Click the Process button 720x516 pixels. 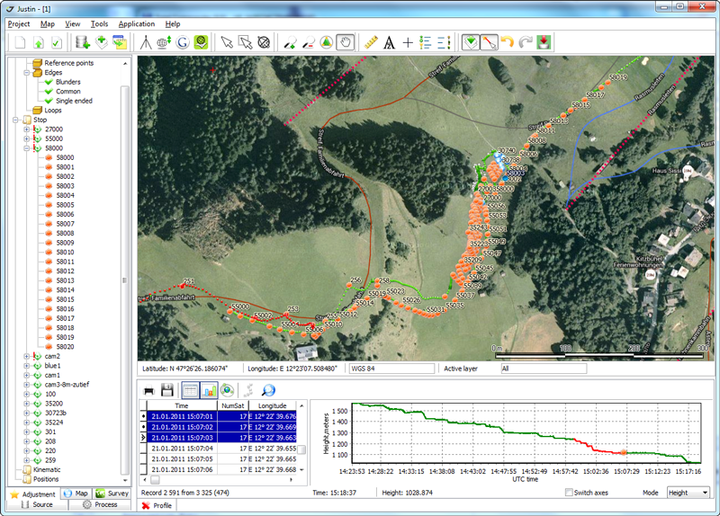100,504
